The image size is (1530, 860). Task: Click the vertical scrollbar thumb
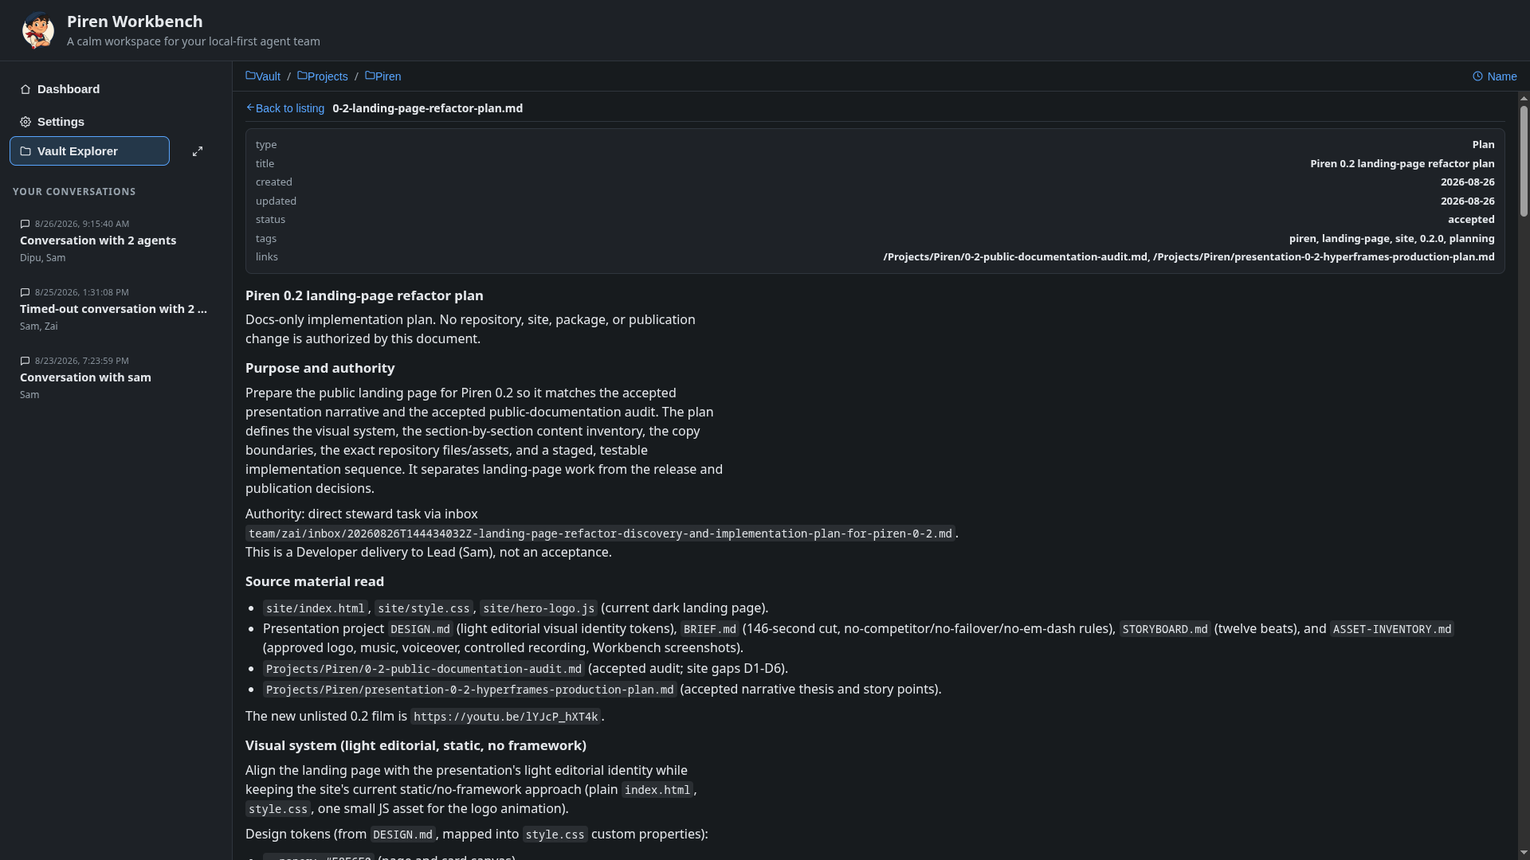pos(1524,161)
